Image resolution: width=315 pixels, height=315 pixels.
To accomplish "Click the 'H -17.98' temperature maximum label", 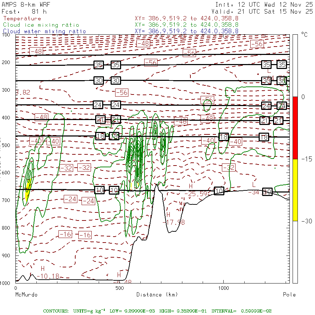I will [174, 218].
